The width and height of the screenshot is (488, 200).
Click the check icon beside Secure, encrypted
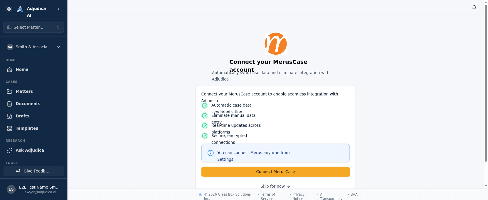click(205, 136)
